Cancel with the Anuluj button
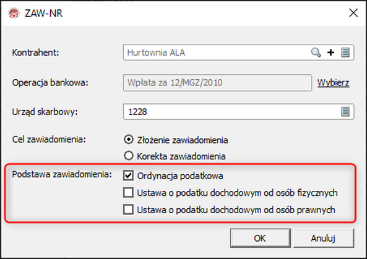Image resolution: width=367 pixels, height=259 pixels. (324, 238)
